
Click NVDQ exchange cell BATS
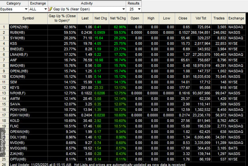(233, 148)
